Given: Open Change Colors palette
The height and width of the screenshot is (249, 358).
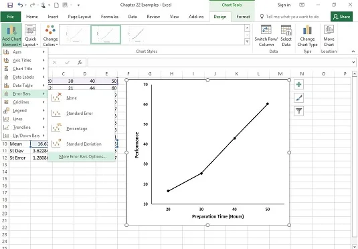Looking at the screenshot, I should pos(50,35).
